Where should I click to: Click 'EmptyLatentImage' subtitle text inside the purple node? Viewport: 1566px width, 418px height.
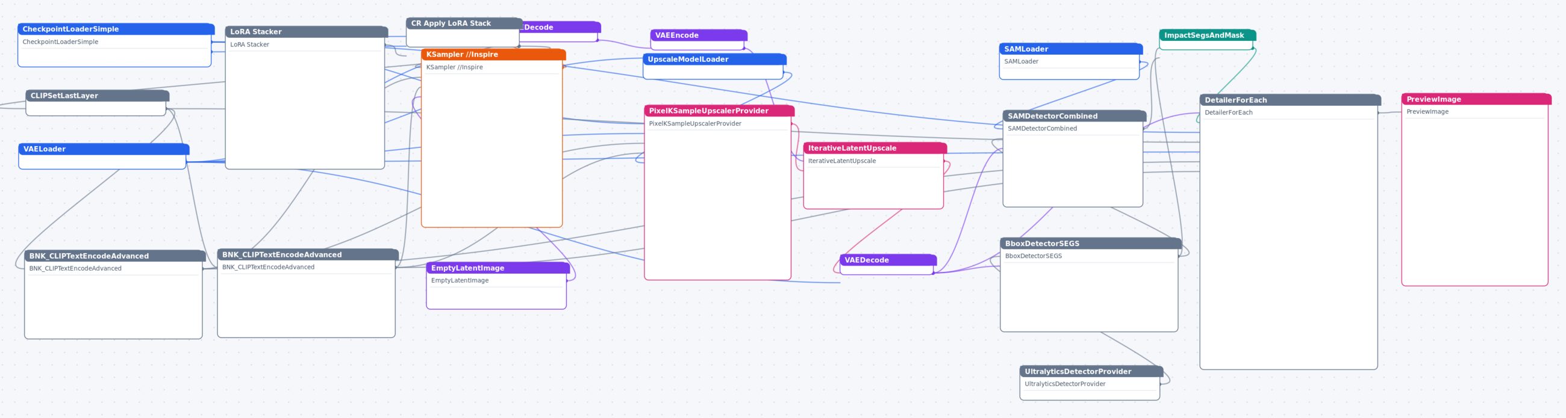pyautogui.click(x=460, y=280)
